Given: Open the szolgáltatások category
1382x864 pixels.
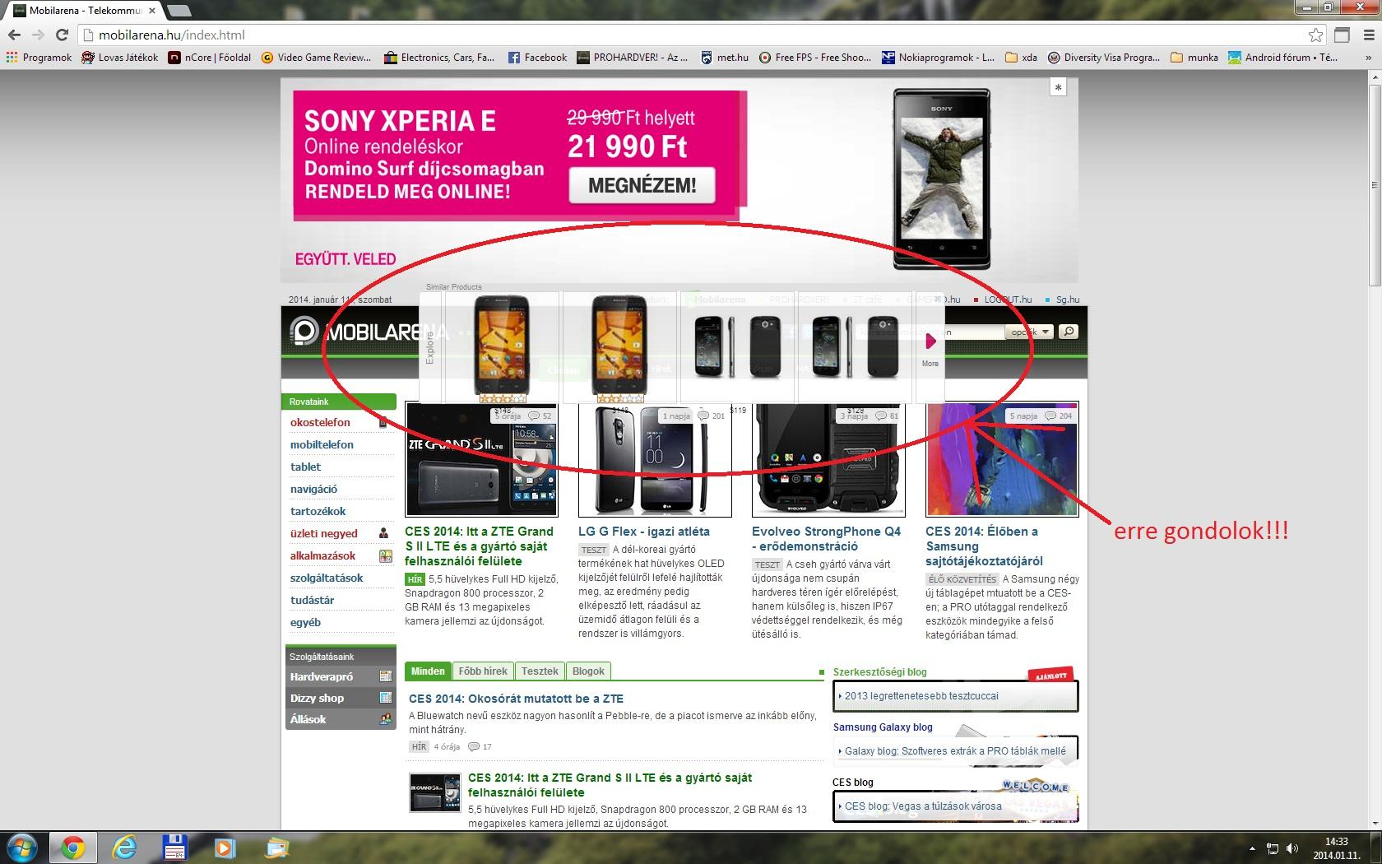Looking at the screenshot, I should point(326,578).
